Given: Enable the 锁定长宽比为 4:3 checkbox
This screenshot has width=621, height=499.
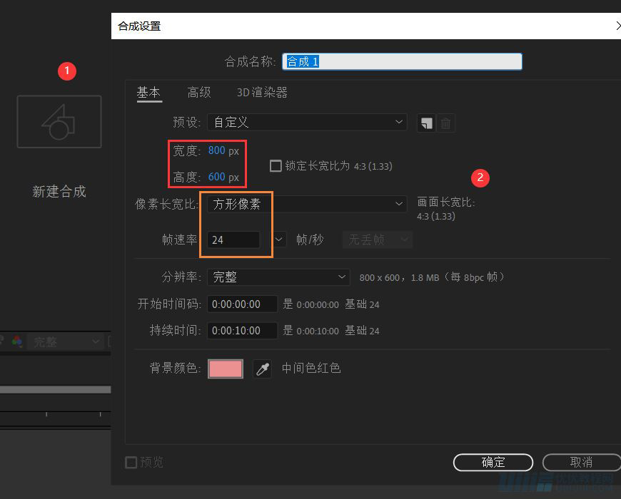Looking at the screenshot, I should pyautogui.click(x=275, y=165).
